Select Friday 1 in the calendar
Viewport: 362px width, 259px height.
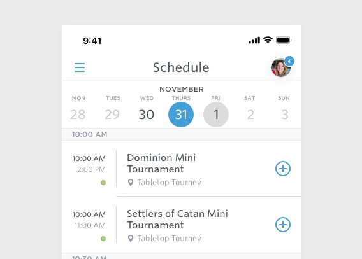point(216,115)
